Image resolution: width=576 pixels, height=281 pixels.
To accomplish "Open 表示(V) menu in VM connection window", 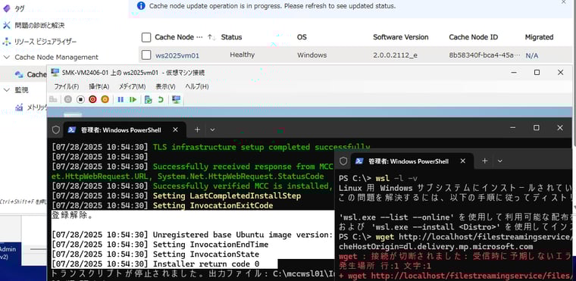I will tap(165, 86).
